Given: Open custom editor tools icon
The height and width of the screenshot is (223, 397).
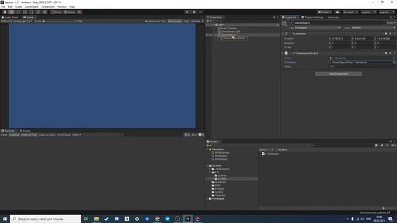Looking at the screenshot, I should pyautogui.click(x=45, y=12).
